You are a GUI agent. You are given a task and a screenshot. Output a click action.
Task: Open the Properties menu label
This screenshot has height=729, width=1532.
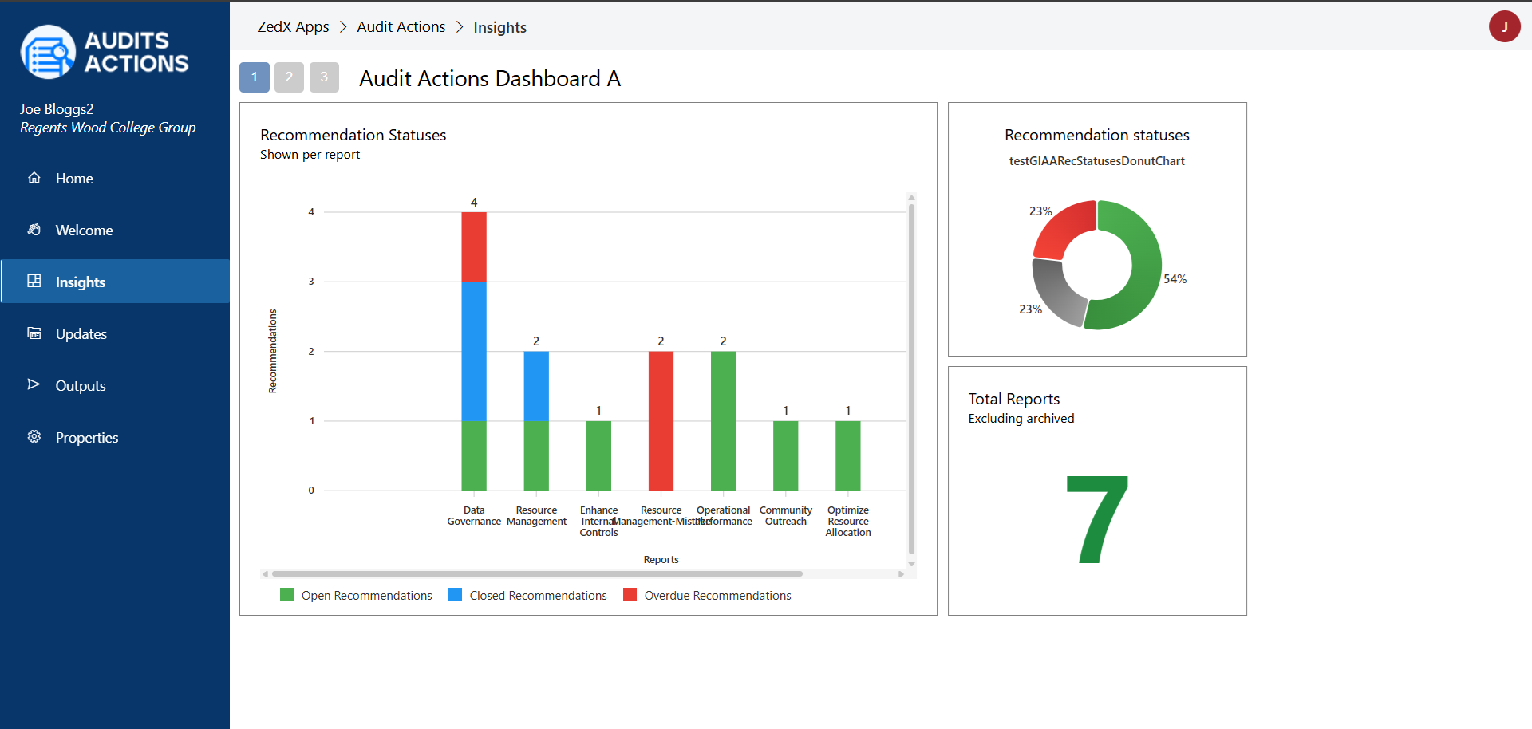[87, 438]
